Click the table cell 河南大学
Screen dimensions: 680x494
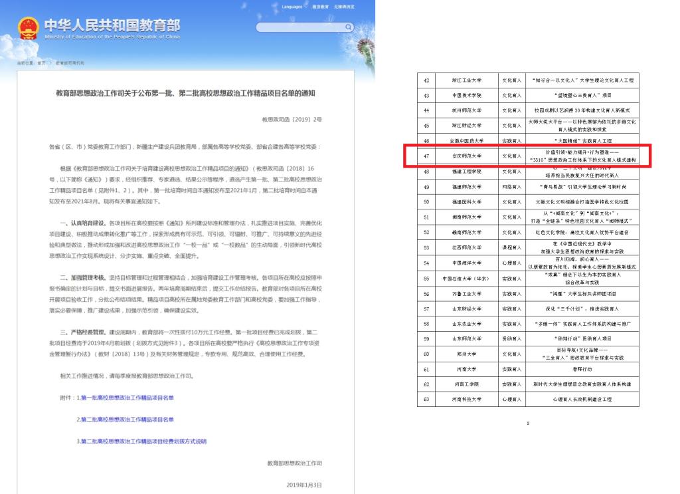(x=467, y=370)
